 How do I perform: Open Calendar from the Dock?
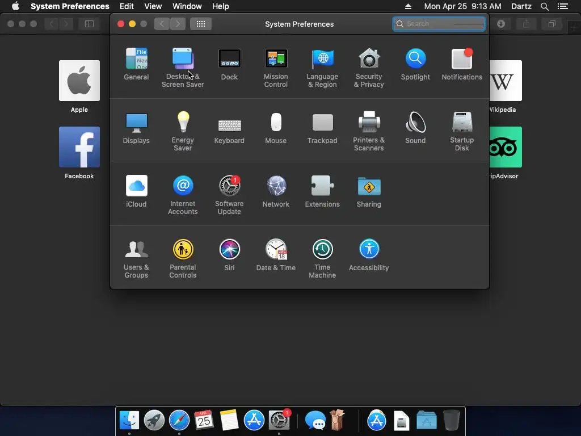pyautogui.click(x=204, y=420)
